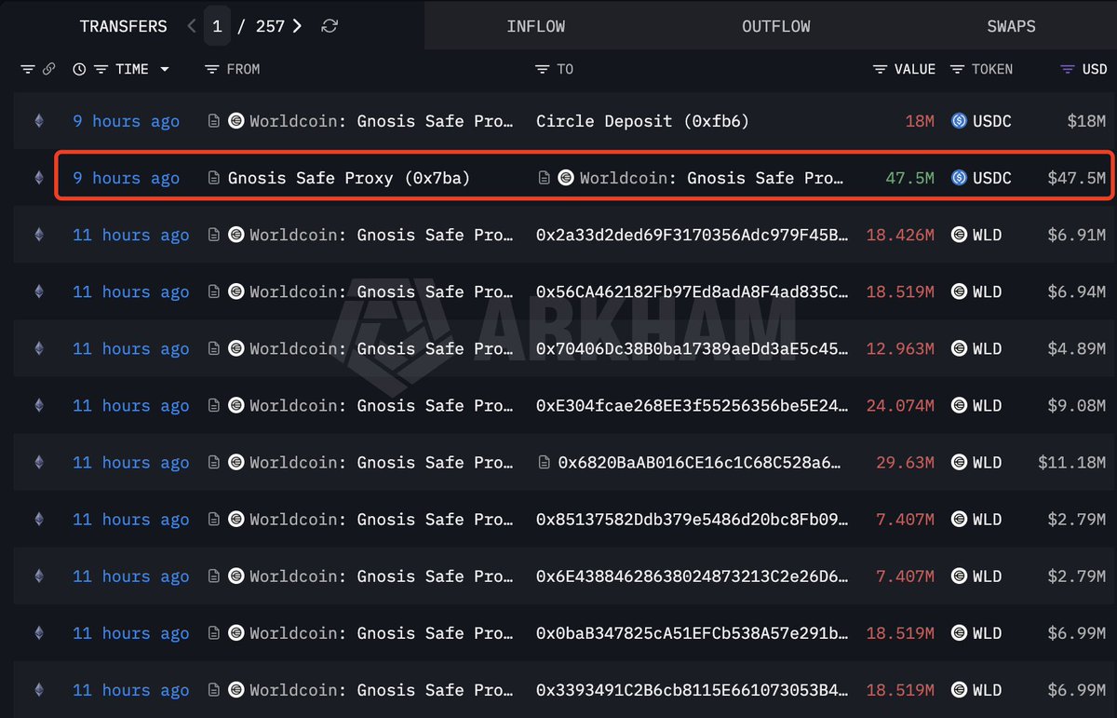Open the TO column filter
This screenshot has width=1117, height=718.
(x=543, y=69)
